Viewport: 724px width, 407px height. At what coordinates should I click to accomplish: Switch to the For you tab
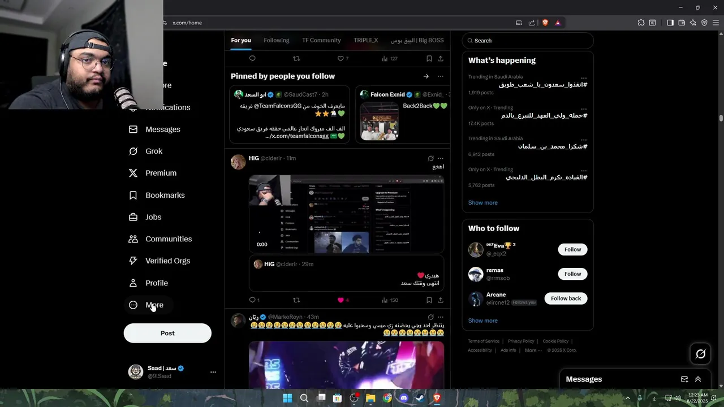point(241,41)
